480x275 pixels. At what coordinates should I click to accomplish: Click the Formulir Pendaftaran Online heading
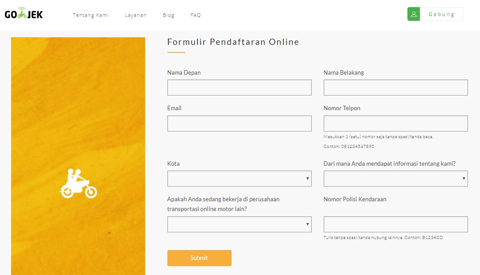coord(233,42)
